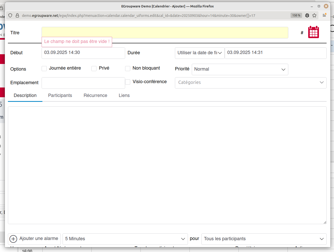The image size is (334, 252).
Task: Tick the Privé checkbox
Action: click(x=94, y=69)
